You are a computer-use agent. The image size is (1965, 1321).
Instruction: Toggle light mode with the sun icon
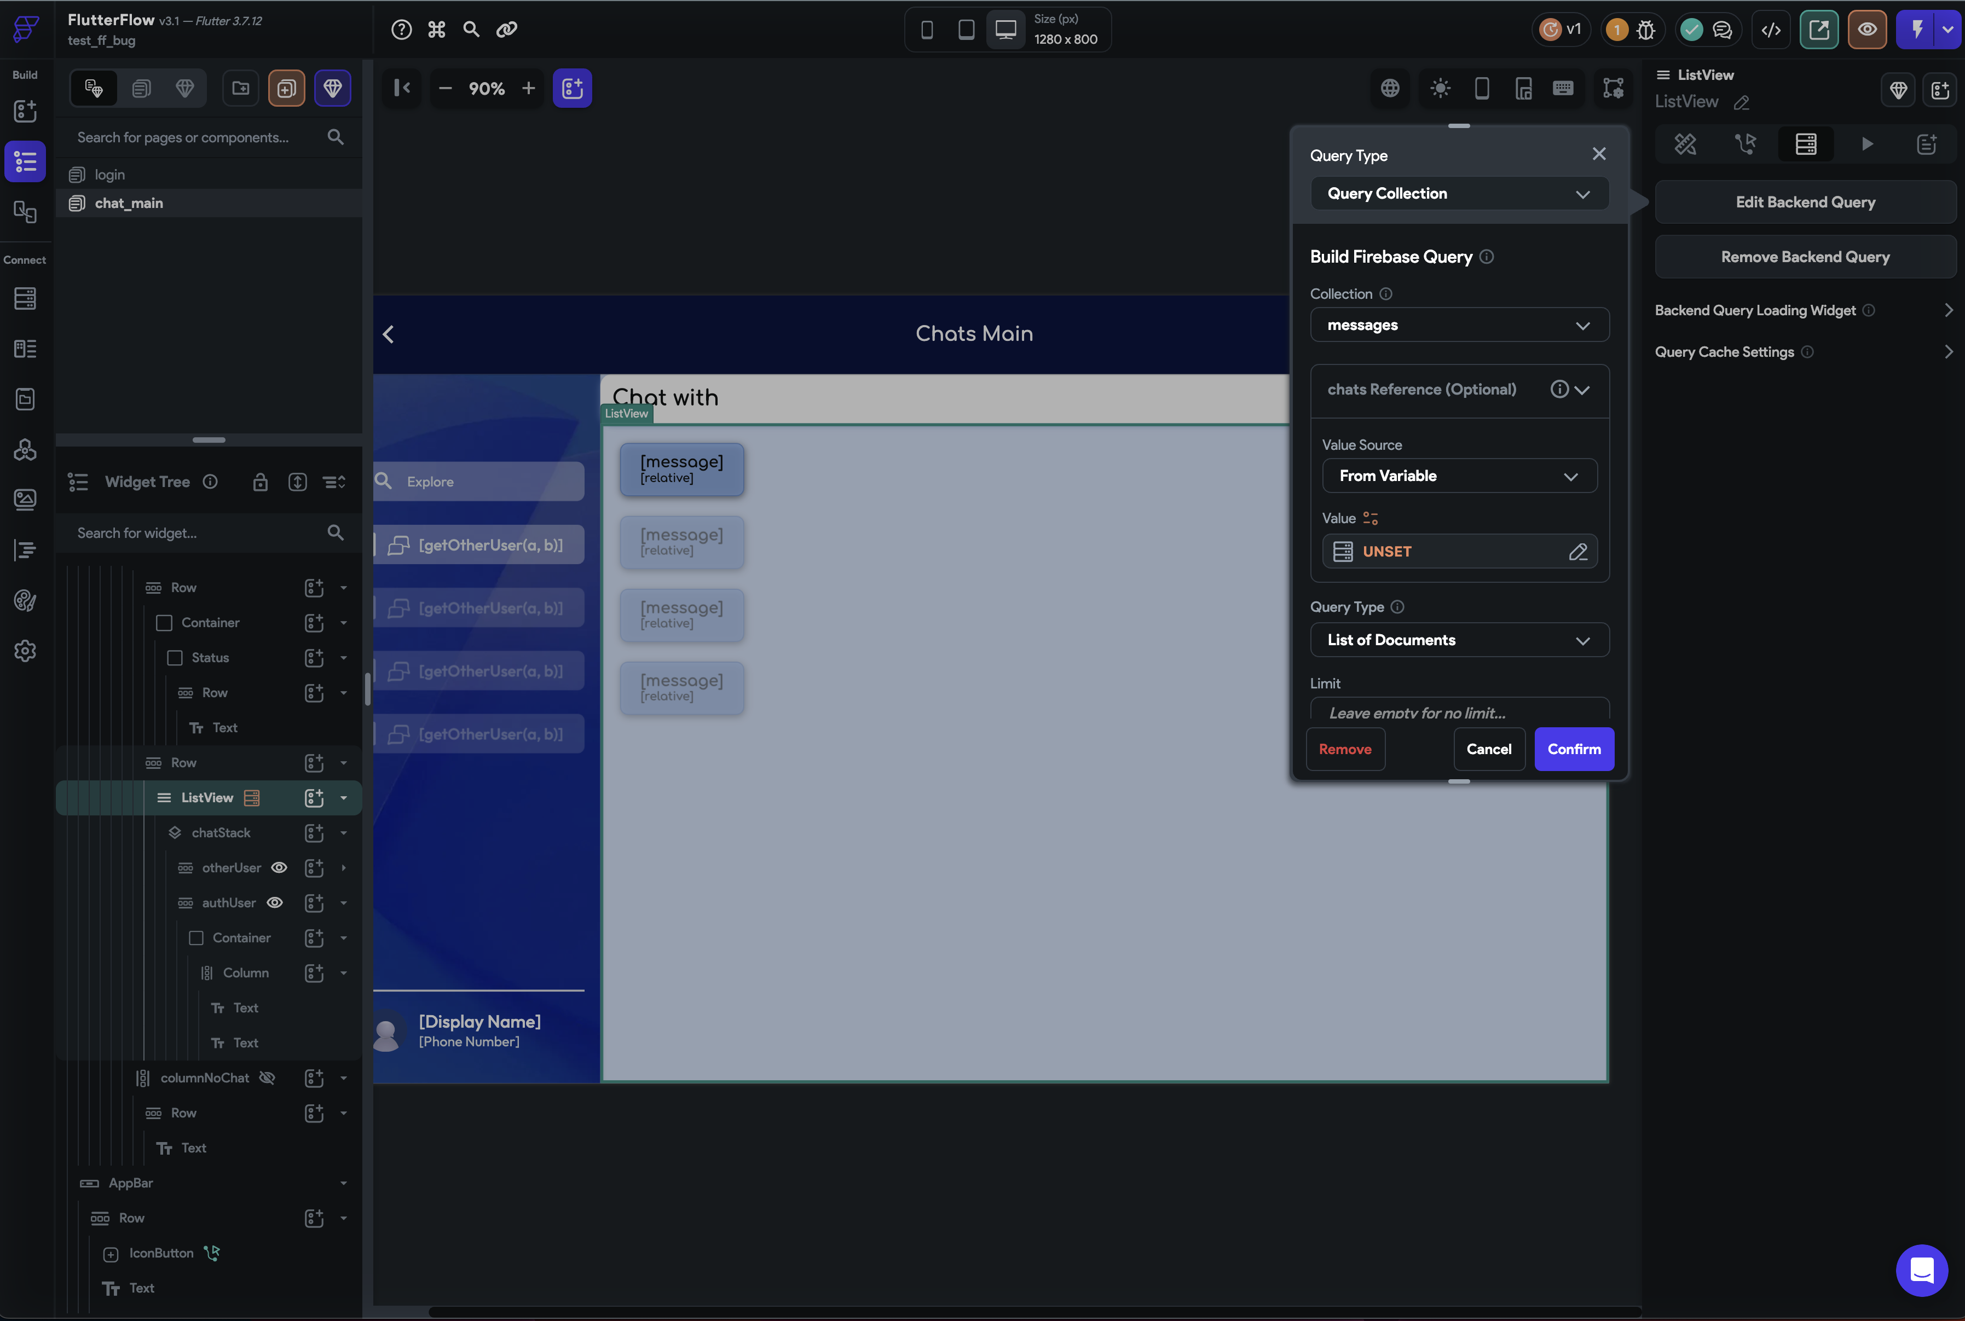1440,88
